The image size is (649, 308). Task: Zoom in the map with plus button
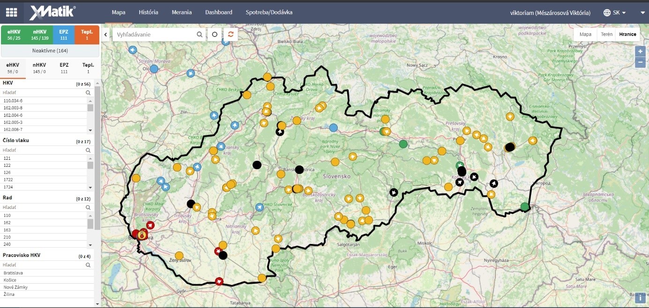(640, 51)
